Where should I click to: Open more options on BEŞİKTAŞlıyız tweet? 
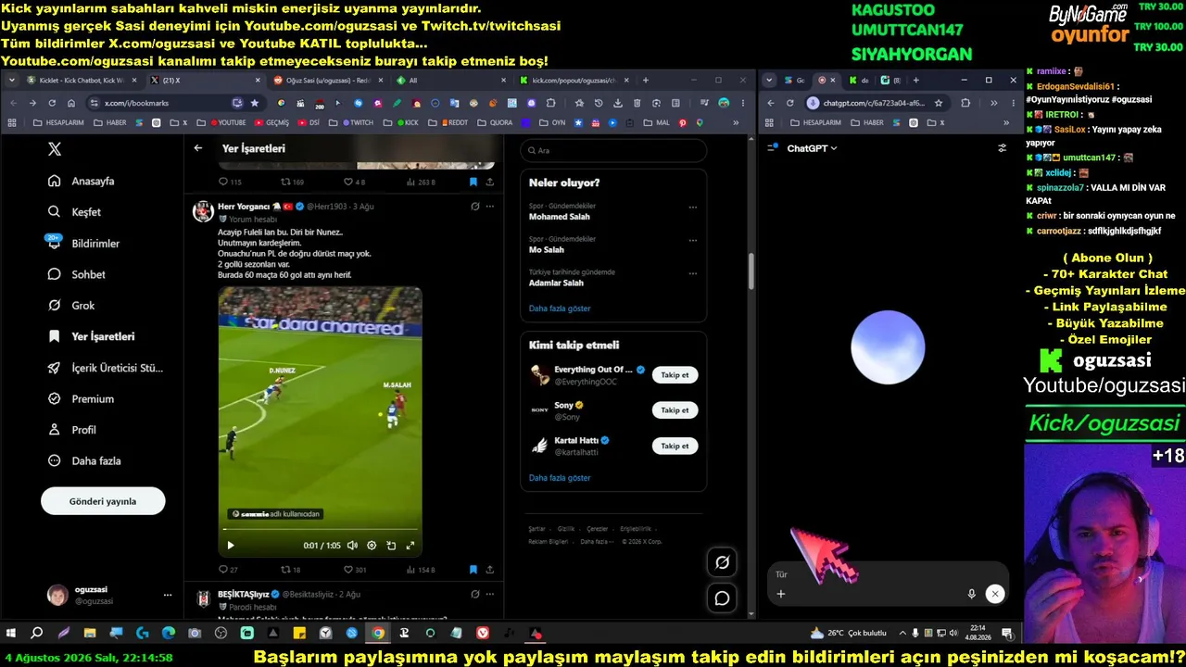pos(490,595)
